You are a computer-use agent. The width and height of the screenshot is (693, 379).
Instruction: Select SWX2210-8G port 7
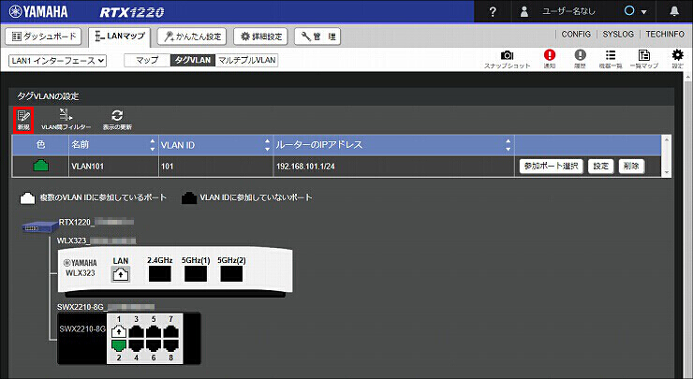click(x=171, y=331)
